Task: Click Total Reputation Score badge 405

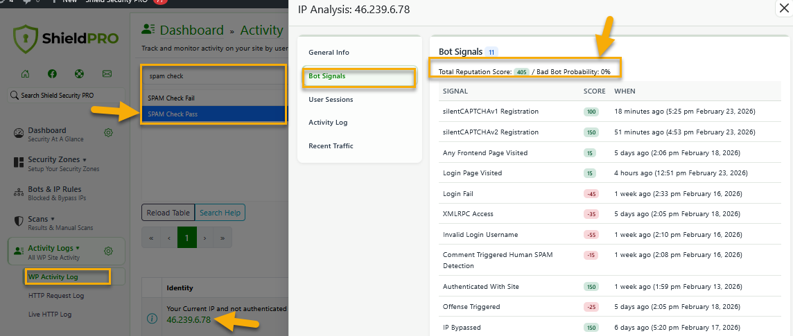Action: [522, 72]
